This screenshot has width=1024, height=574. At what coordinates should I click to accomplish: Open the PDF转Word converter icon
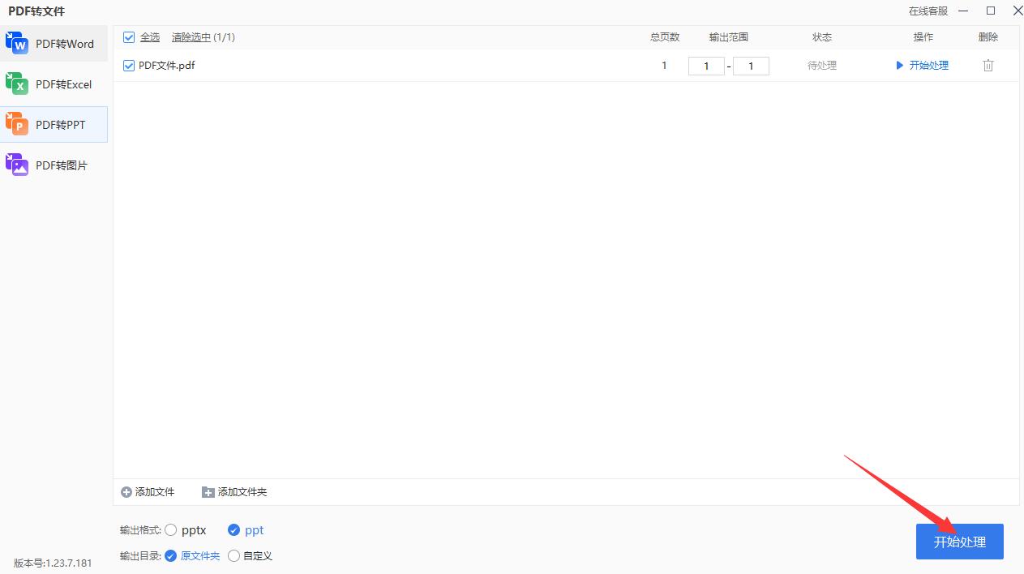pyautogui.click(x=17, y=43)
